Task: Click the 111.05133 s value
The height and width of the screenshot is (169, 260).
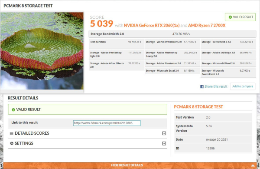Action: (x=135, y=53)
